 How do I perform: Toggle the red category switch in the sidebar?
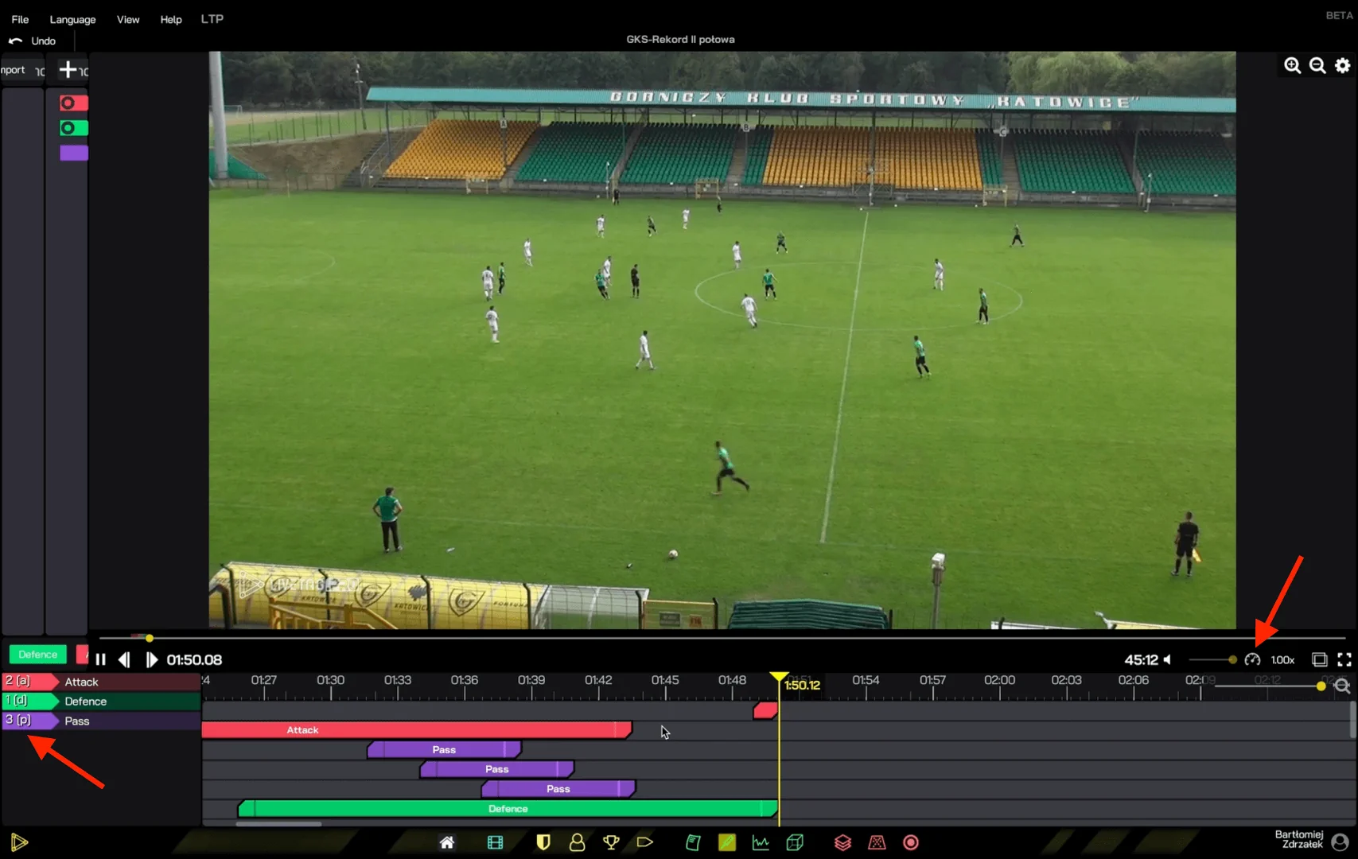click(72, 103)
